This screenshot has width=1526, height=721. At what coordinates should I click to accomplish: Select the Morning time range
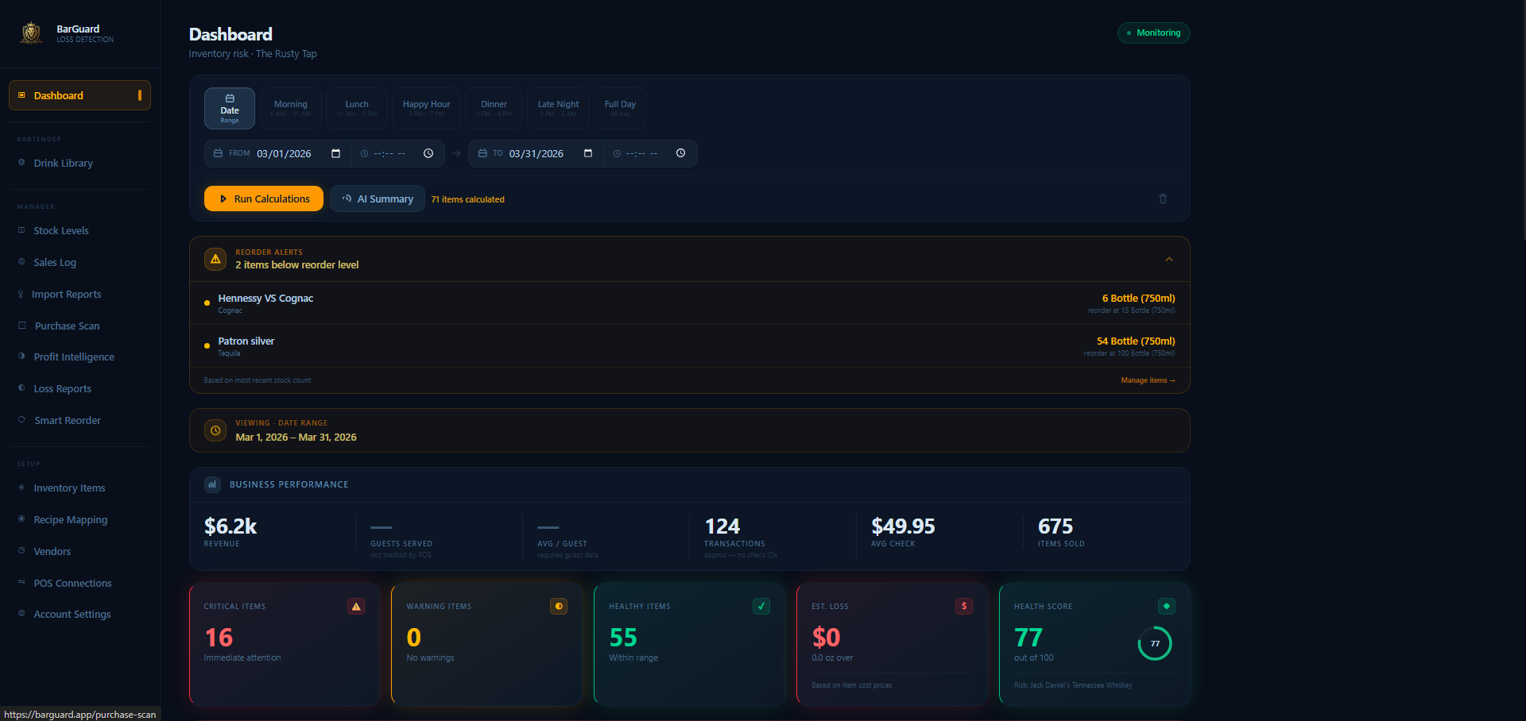click(290, 108)
